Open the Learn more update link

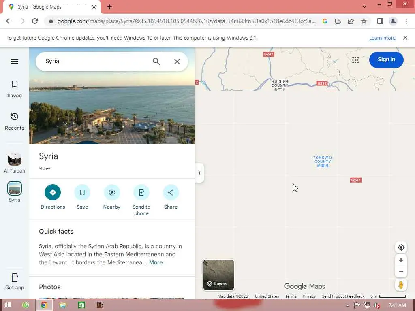point(382,38)
